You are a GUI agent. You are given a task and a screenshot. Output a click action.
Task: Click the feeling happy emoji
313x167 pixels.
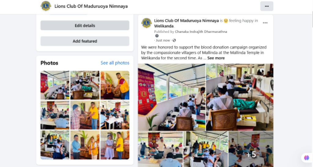[x=226, y=21]
